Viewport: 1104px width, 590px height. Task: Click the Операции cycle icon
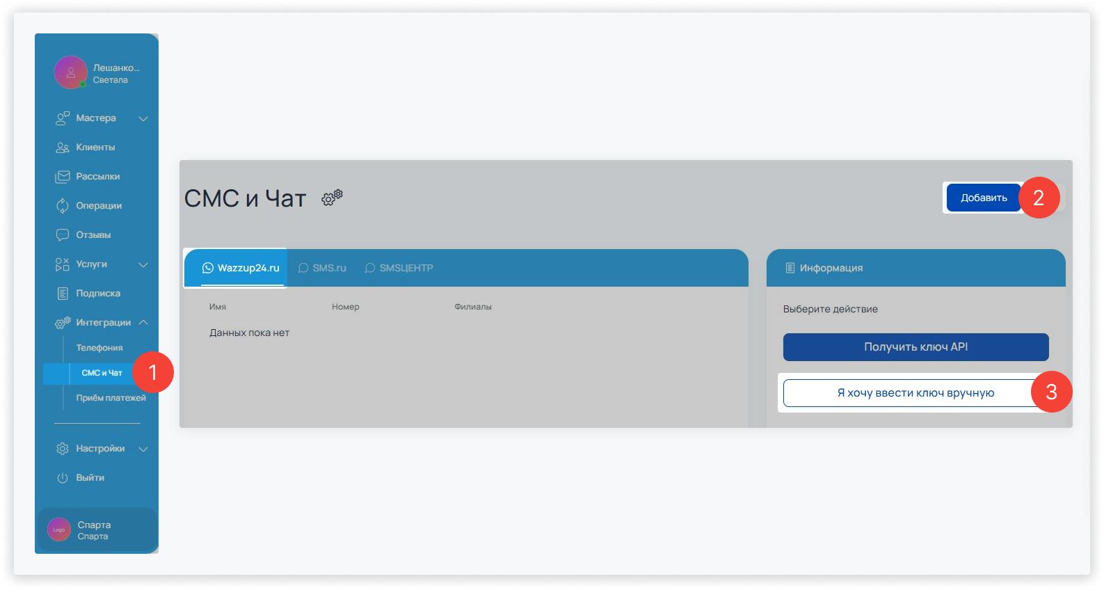point(63,206)
